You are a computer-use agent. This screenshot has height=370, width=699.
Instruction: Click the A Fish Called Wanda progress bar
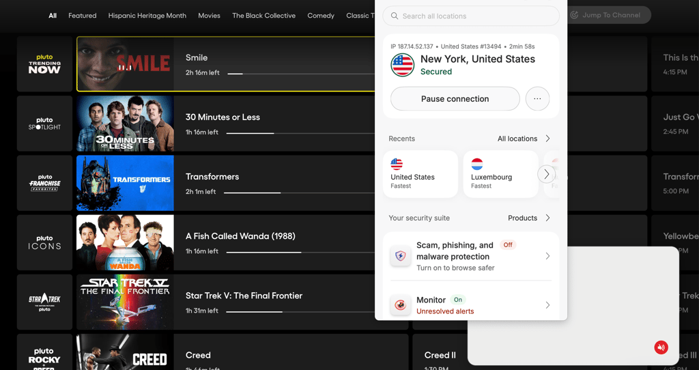(x=300, y=252)
